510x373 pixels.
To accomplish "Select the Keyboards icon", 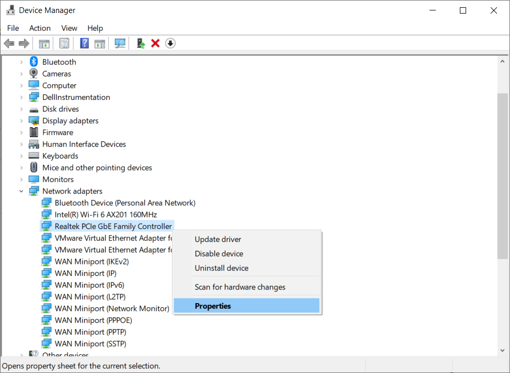I will [34, 155].
